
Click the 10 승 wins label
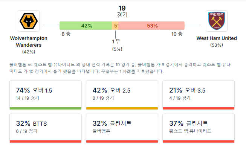(x=177, y=34)
